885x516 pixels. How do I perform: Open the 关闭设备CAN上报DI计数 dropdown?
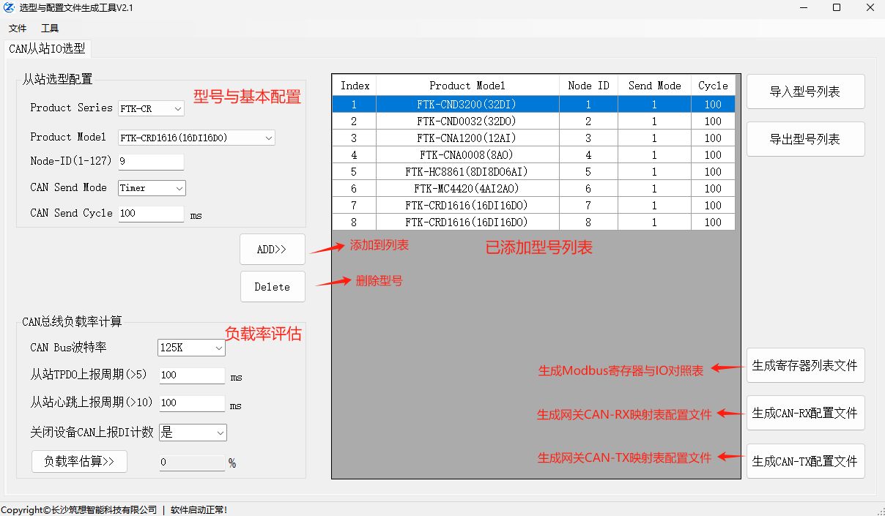pos(193,433)
